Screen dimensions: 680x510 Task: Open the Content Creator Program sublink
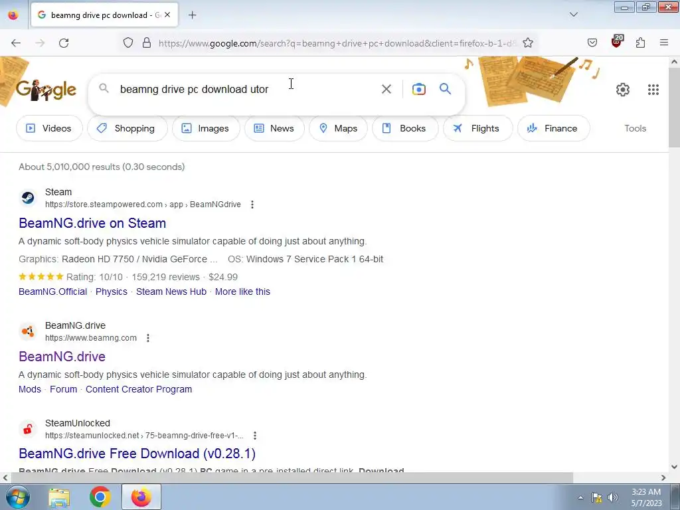[x=139, y=389]
